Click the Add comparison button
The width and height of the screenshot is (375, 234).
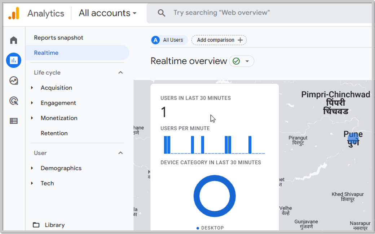point(219,40)
